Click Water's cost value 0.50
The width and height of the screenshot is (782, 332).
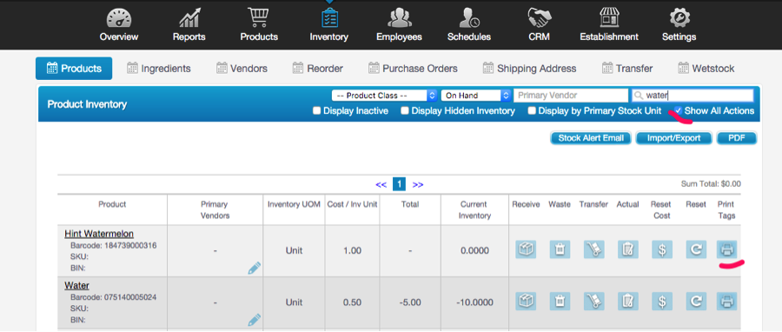pos(352,302)
